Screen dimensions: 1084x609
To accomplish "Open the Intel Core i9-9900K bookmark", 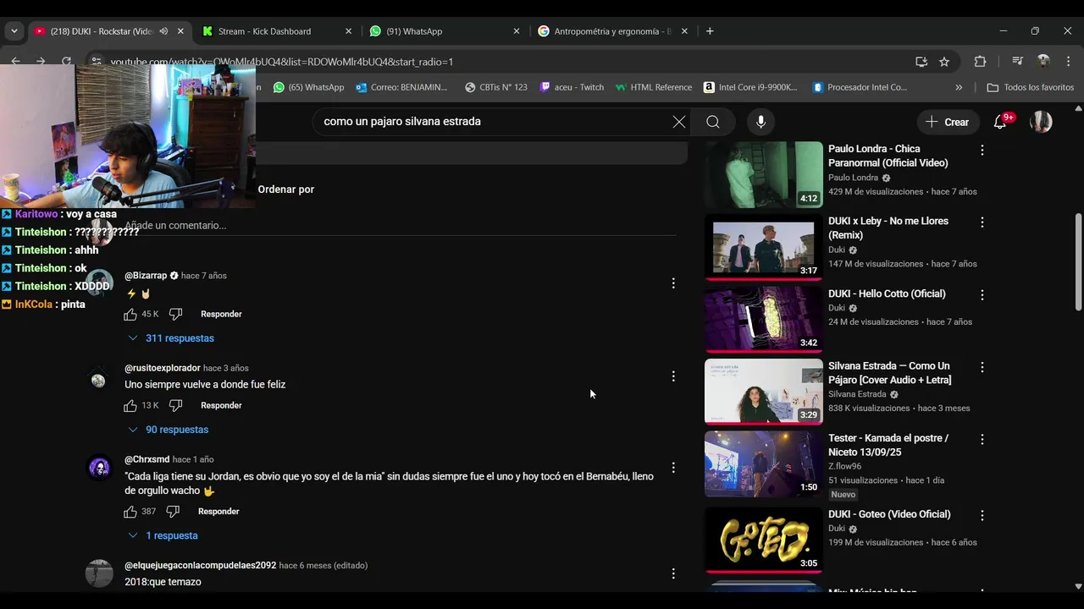I will click(750, 87).
